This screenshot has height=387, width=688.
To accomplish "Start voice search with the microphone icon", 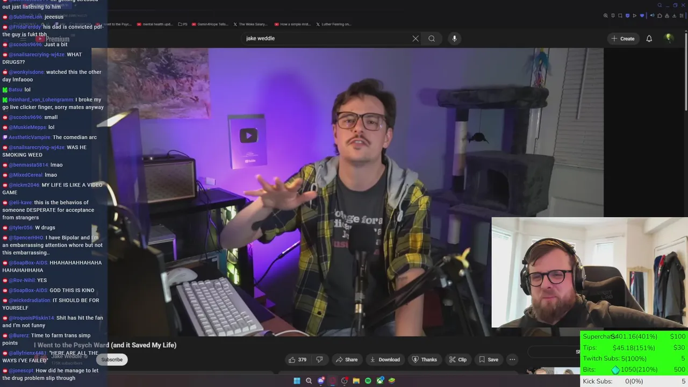I will click(x=454, y=39).
